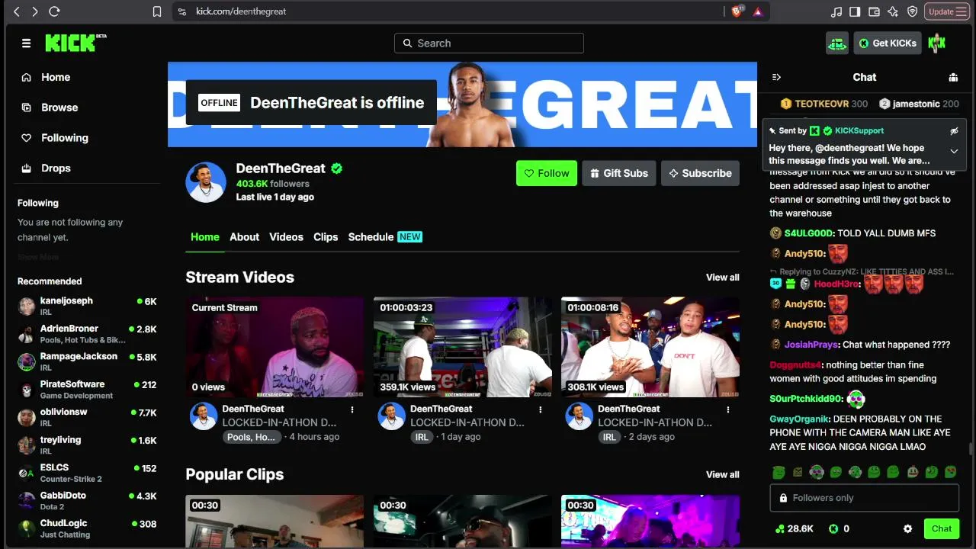Expand the Show More link under Following
The height and width of the screenshot is (549, 976).
pos(38,257)
